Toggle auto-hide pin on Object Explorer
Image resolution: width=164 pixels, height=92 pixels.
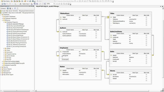[31, 6]
